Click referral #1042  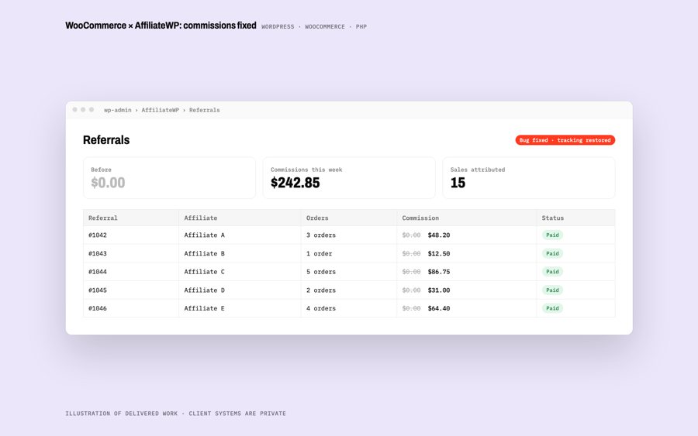point(98,235)
